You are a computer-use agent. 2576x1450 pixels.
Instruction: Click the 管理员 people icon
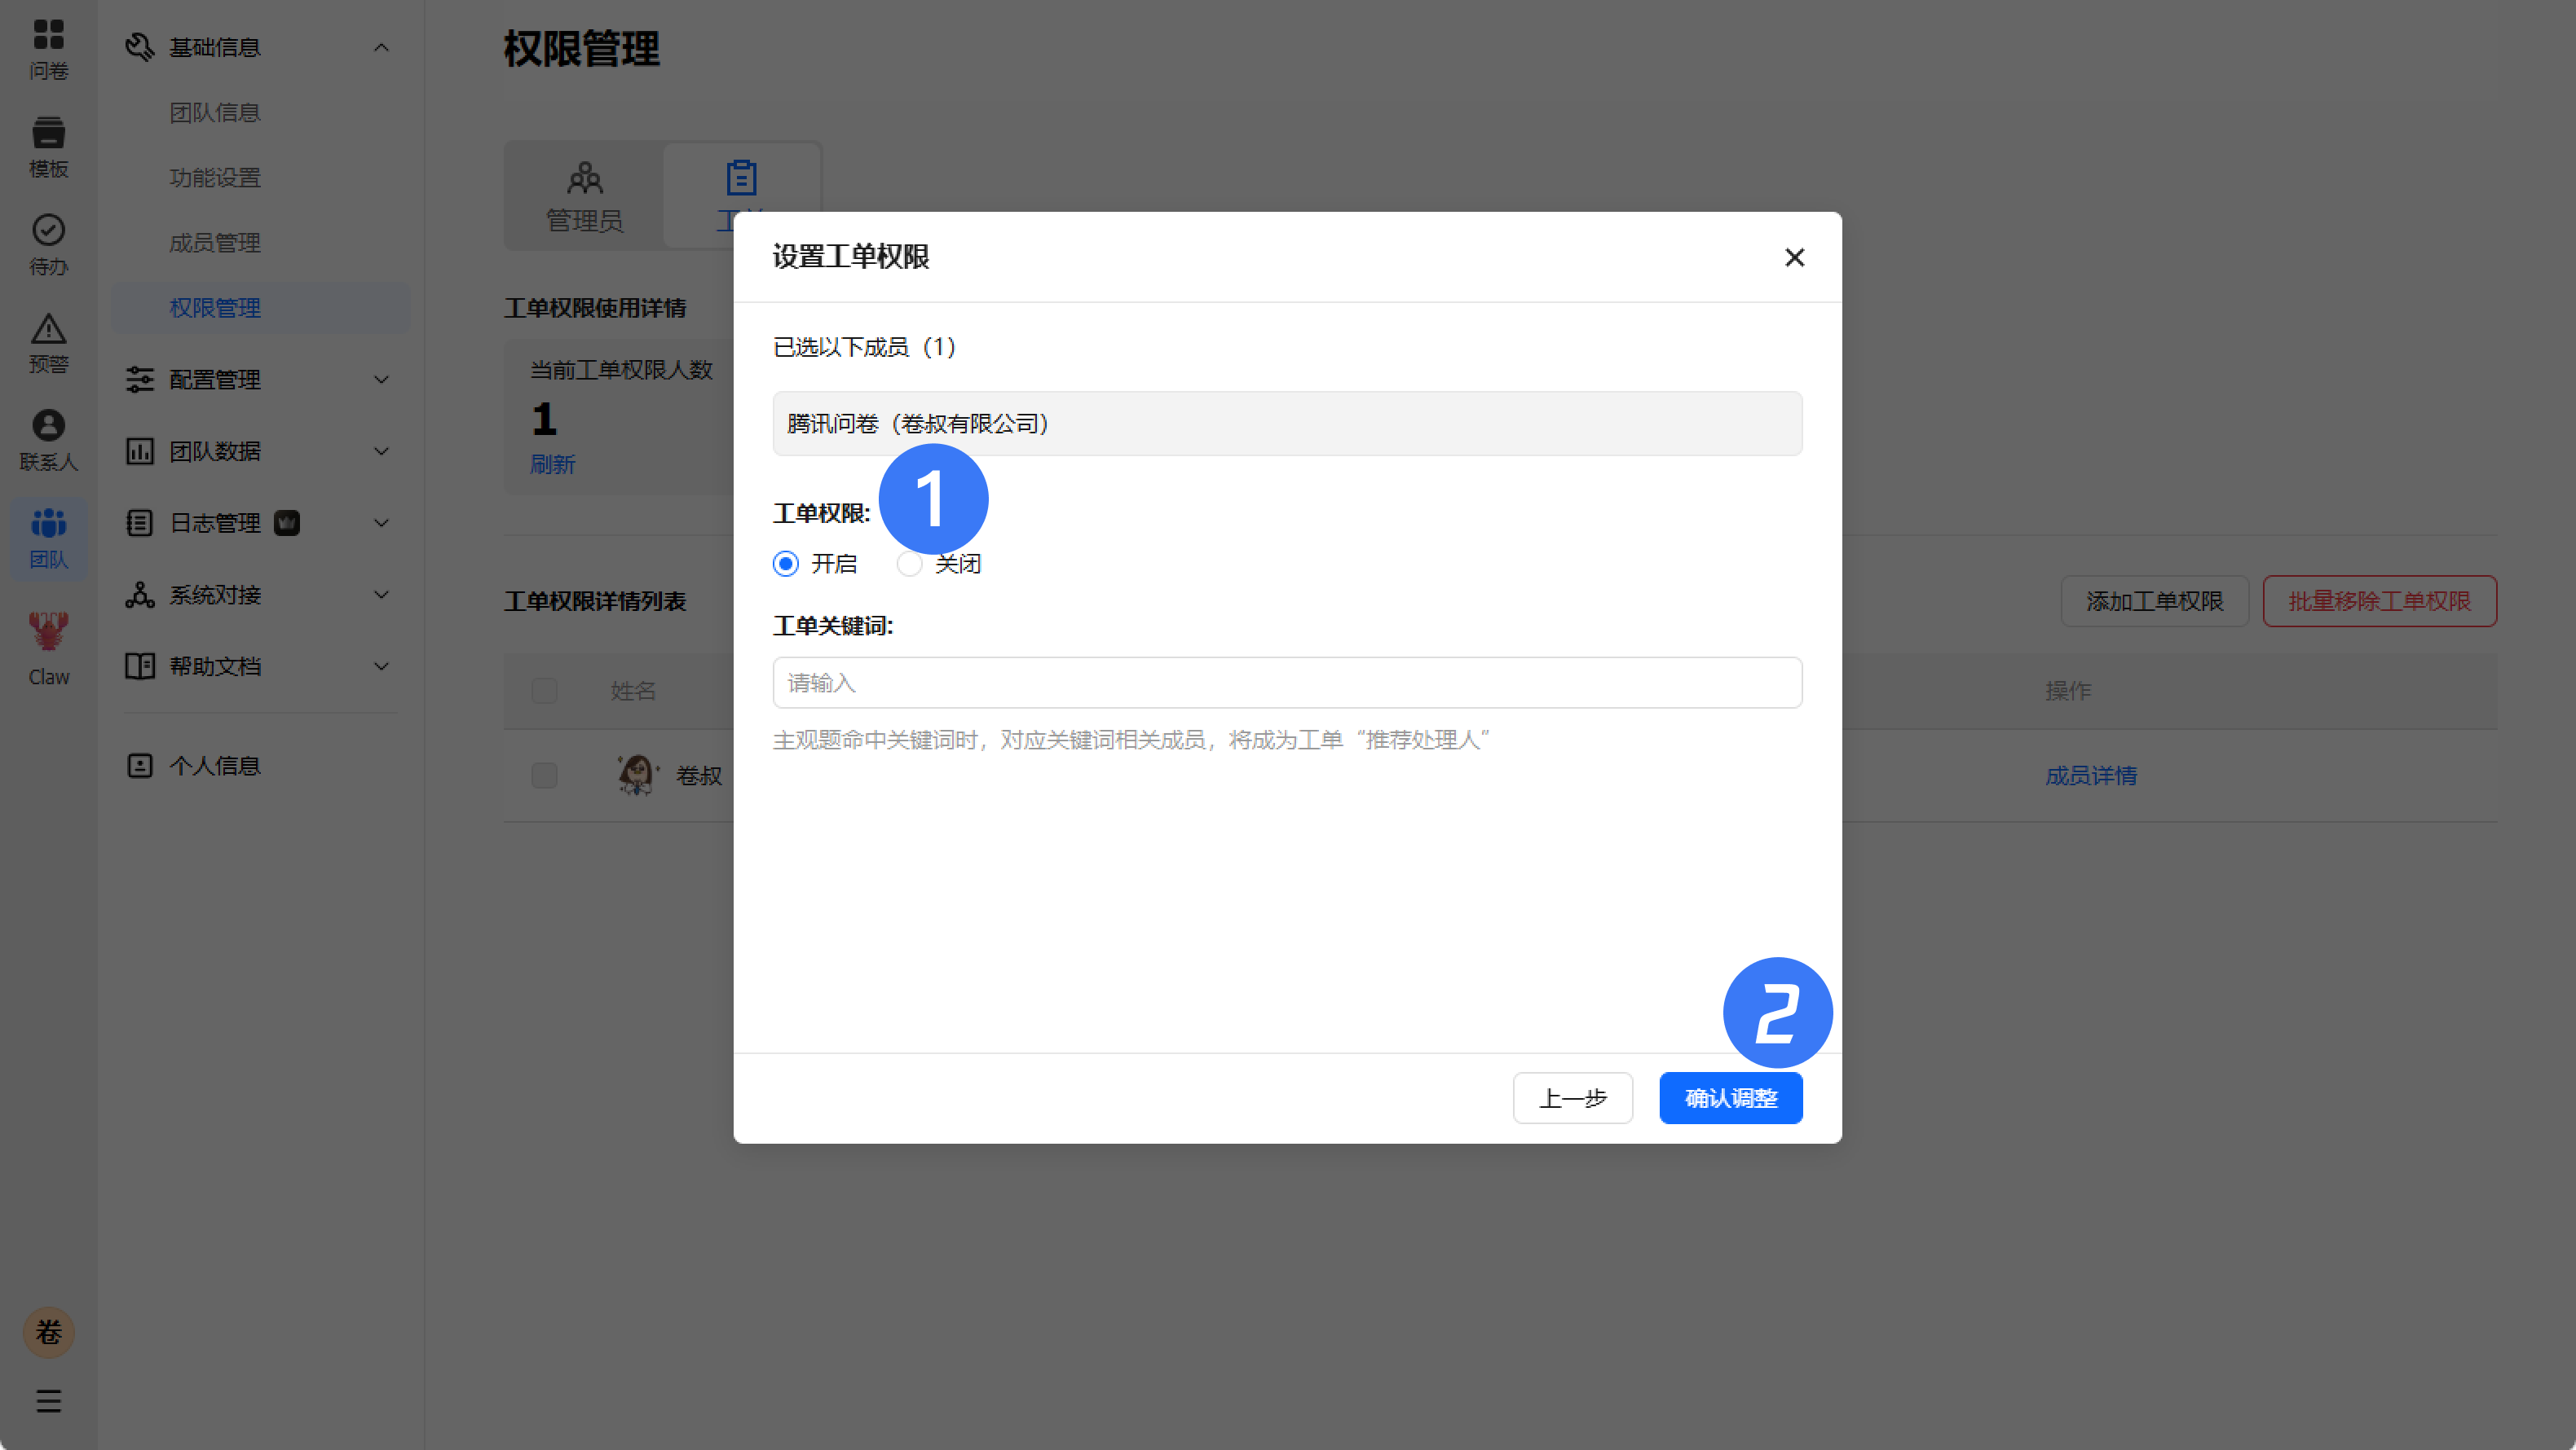click(x=585, y=178)
